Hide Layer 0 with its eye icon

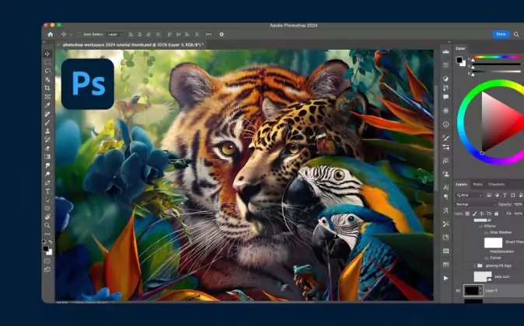coord(458,290)
